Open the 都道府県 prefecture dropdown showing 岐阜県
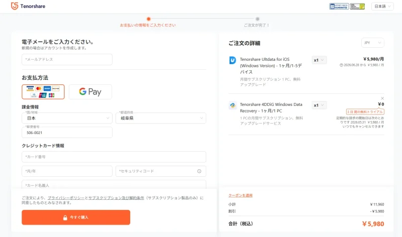Viewport: 402px width, 237px height. [x=161, y=118]
